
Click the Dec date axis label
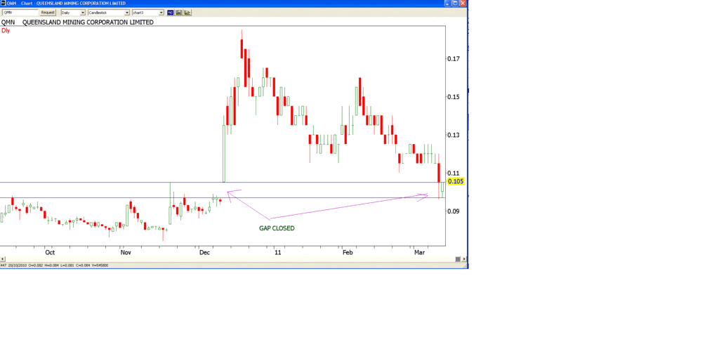(x=204, y=252)
